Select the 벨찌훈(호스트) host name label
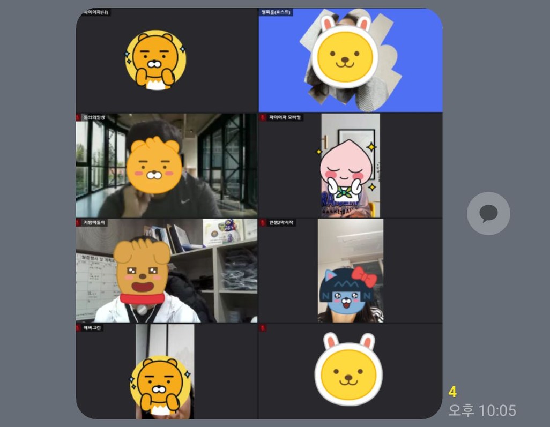Image resolution: width=550 pixels, height=427 pixels. 276,12
